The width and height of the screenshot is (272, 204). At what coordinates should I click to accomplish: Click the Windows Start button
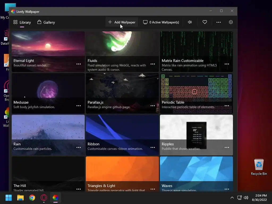tap(8, 198)
